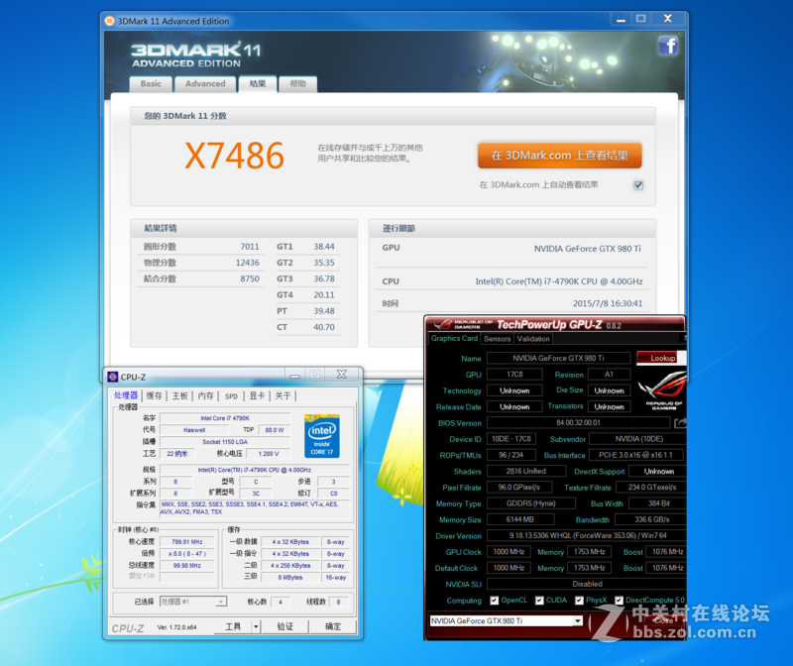Click the Facebook share icon in 3DMark 11
Viewport: 793px width, 666px height.
[667, 46]
